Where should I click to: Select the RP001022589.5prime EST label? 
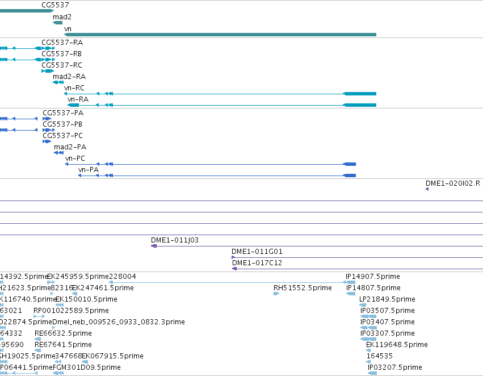click(71, 311)
